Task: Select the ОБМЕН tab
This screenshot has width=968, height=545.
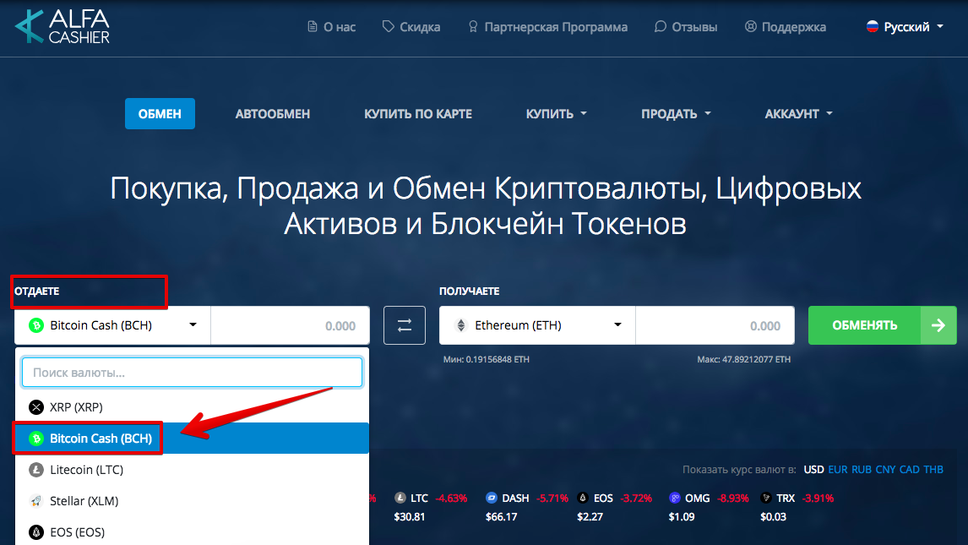Action: coord(160,113)
